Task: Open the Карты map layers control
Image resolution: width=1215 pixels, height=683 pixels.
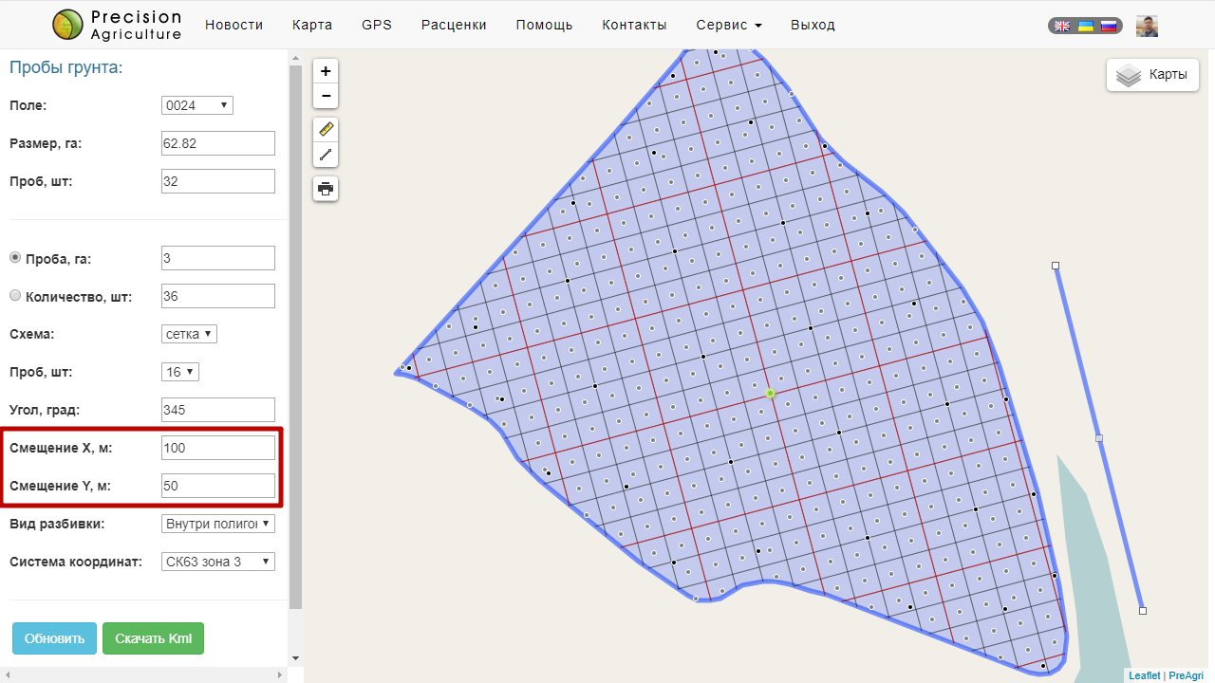Action: [x=1152, y=75]
